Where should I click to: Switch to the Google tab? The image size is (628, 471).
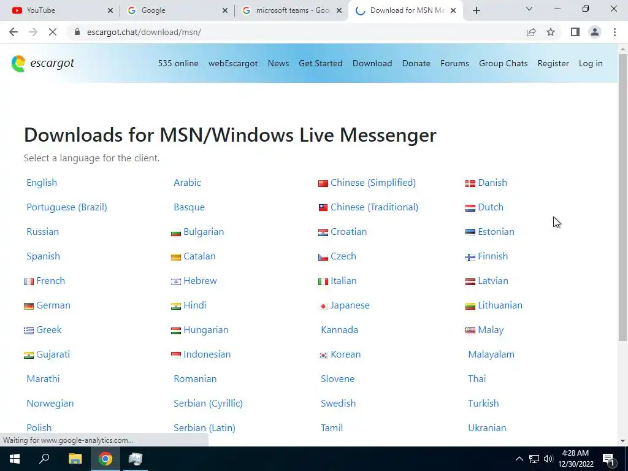coord(176,10)
